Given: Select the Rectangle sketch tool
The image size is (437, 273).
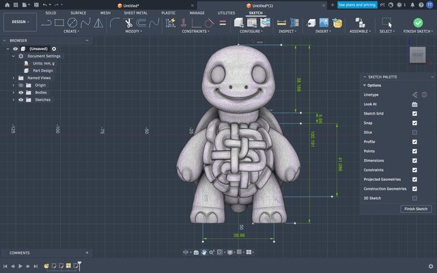Looking at the screenshot, I should point(59,23).
